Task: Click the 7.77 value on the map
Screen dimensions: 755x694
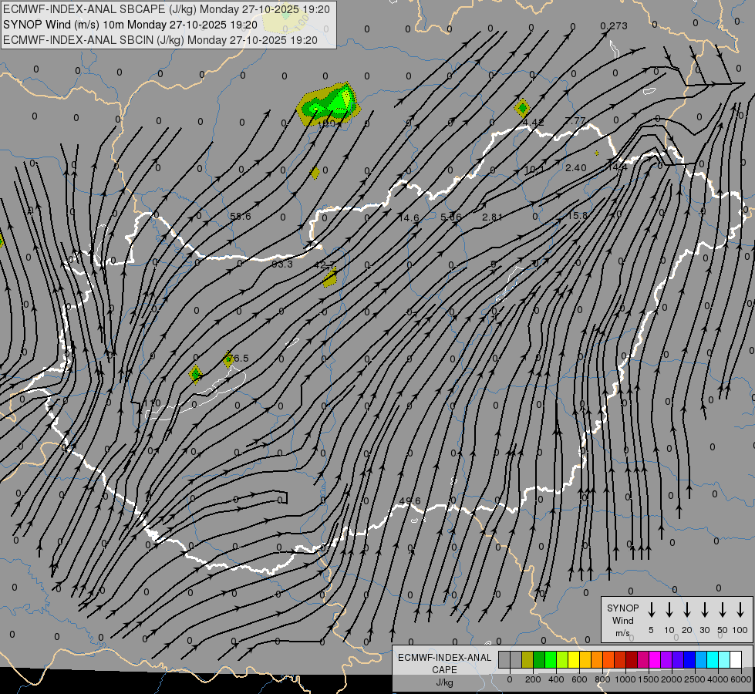Action: pos(575,121)
